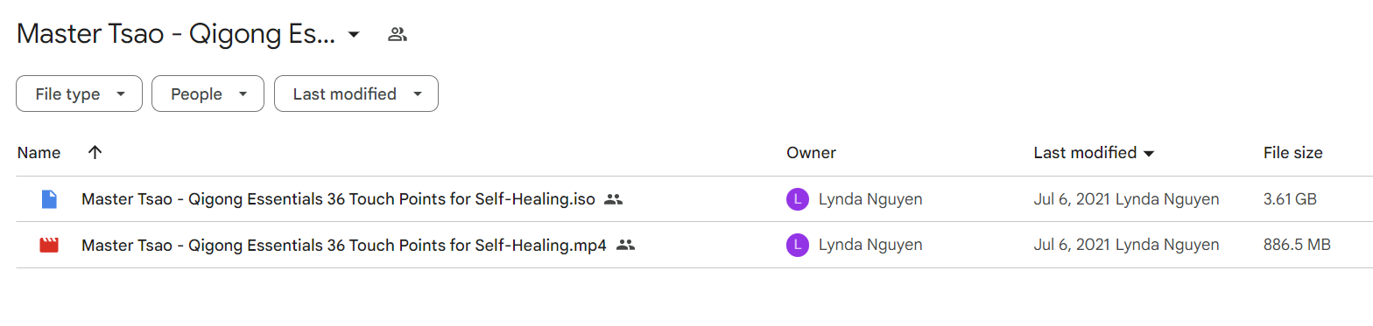The image size is (1373, 326).
Task: Click the 886.5 MB file size cell
Action: (1297, 245)
